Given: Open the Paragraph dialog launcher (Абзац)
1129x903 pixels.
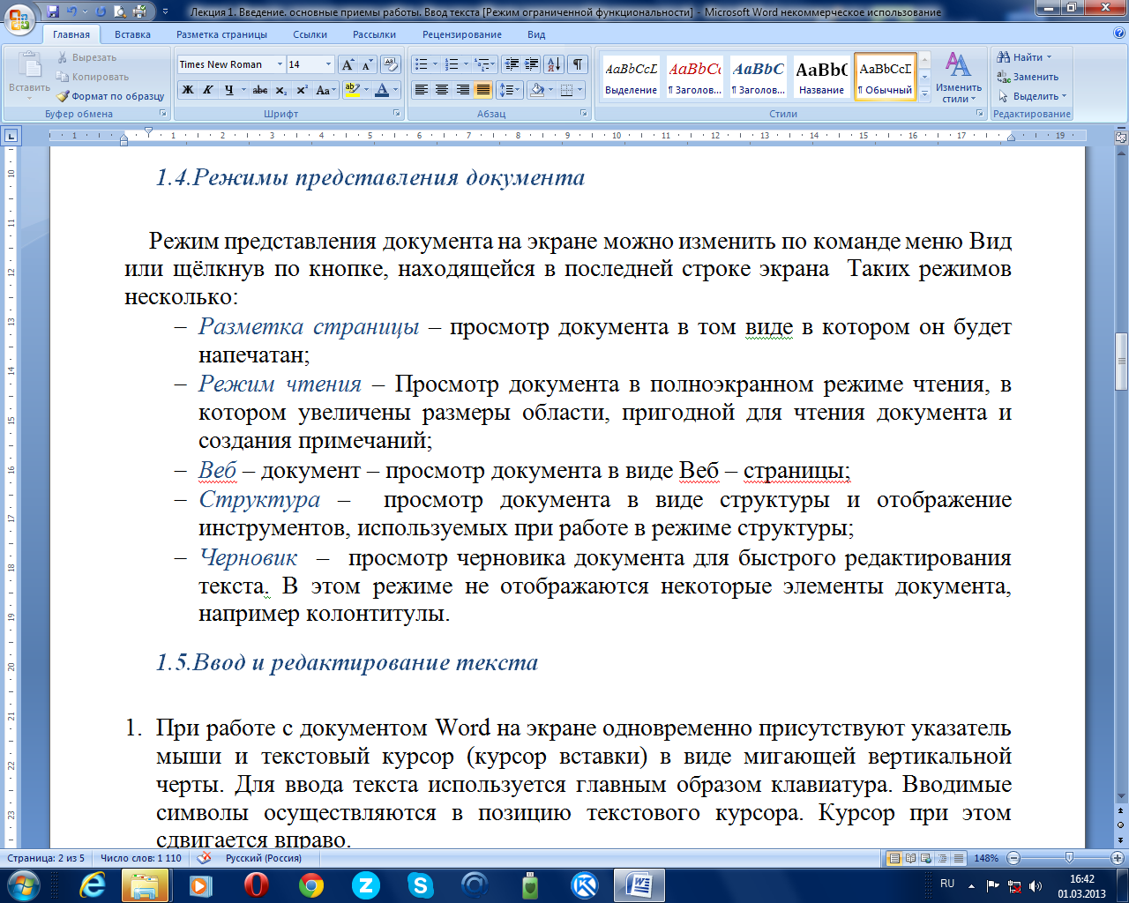Looking at the screenshot, I should 584,114.
